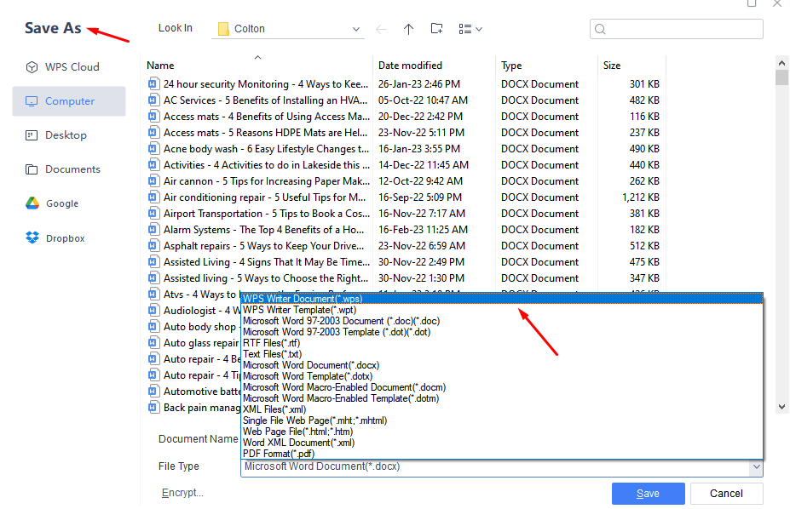This screenshot has height=509, width=790.
Task: Choose Word XML Document (*.xml)
Action: 502,443
